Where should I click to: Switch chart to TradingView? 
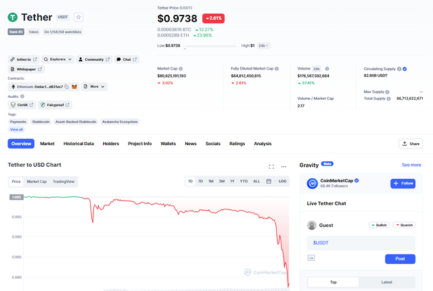tap(64, 182)
